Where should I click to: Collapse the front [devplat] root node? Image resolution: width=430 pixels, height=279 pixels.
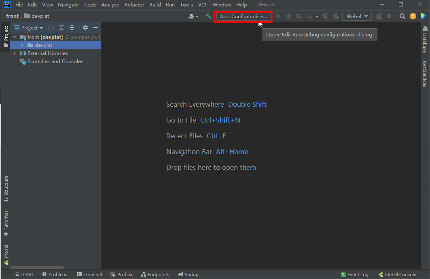(x=15, y=37)
